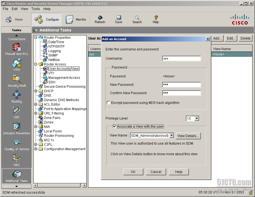Cancel the Add an Account dialog

[x=156, y=172]
